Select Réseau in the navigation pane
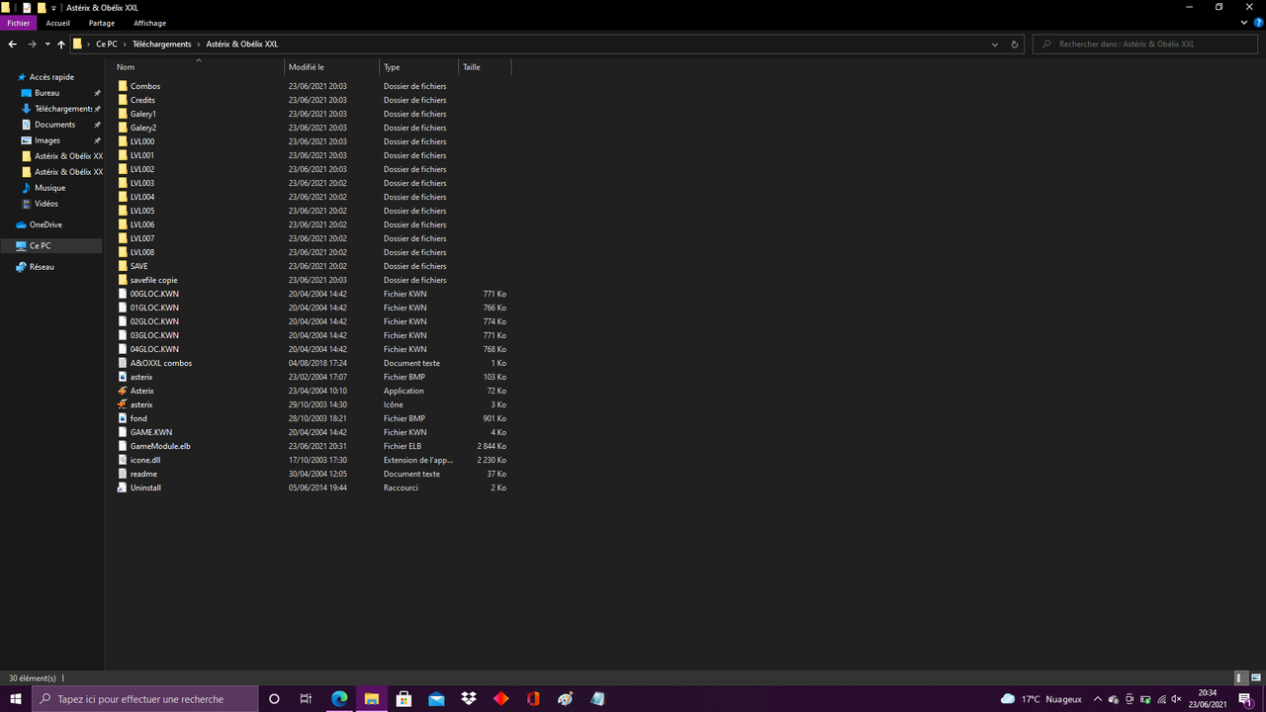 click(42, 267)
